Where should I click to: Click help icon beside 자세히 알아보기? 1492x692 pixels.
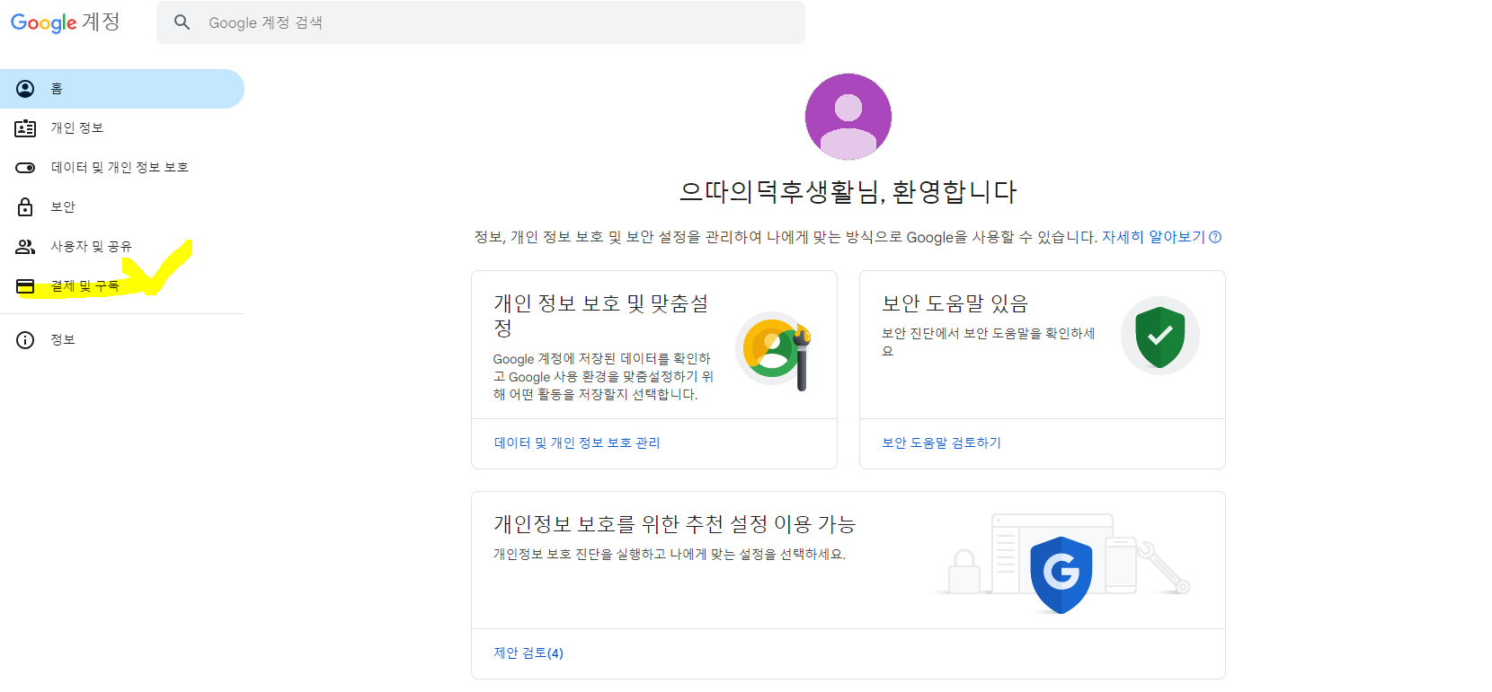click(x=1215, y=237)
